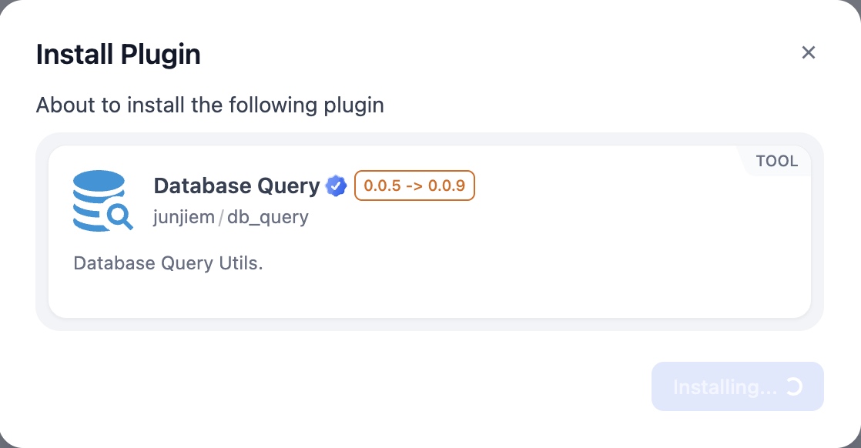The width and height of the screenshot is (861, 448).
Task: Click the Database Query Utils description
Action: [169, 263]
